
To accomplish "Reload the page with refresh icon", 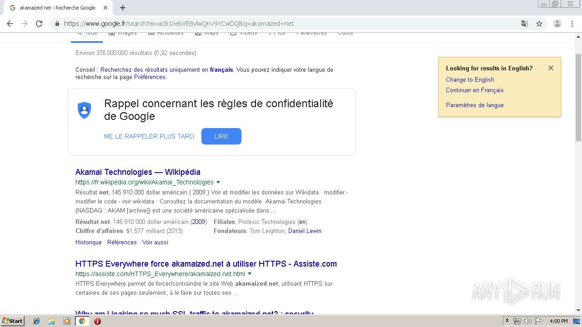I will 39,24.
